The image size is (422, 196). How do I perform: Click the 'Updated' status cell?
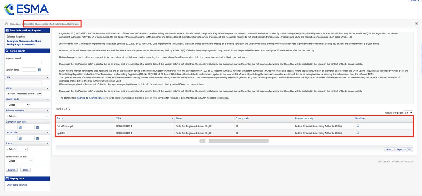coord(61,133)
